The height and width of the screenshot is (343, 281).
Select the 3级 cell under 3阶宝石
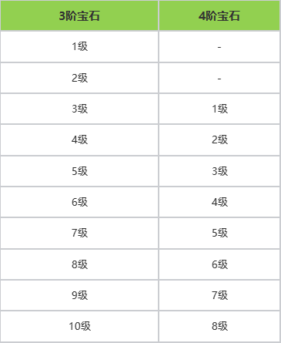pos(79,109)
